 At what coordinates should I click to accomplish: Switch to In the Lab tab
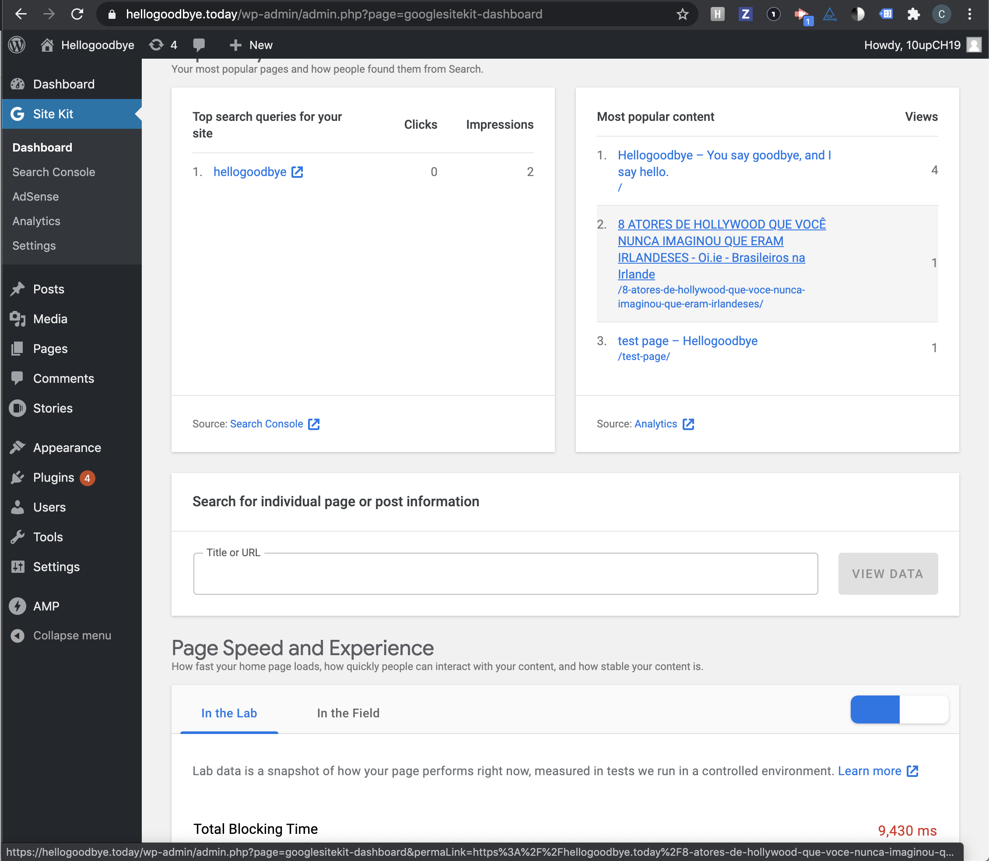pyautogui.click(x=229, y=713)
